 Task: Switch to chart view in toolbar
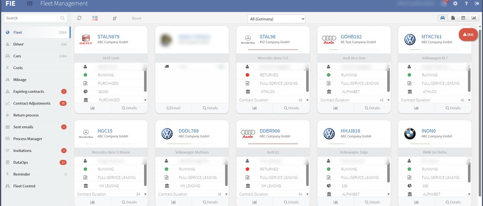(x=473, y=18)
